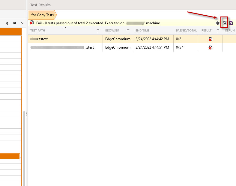Click the bug report icon
The width and height of the screenshot is (236, 186).
click(x=218, y=23)
